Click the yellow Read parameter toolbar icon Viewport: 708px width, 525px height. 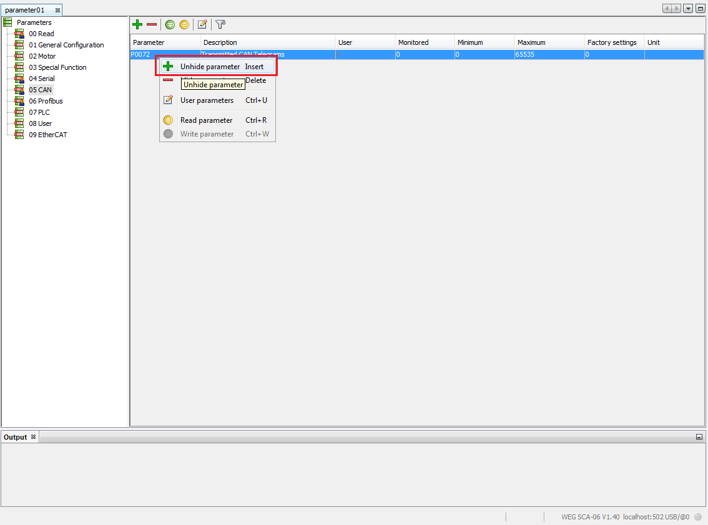[184, 24]
